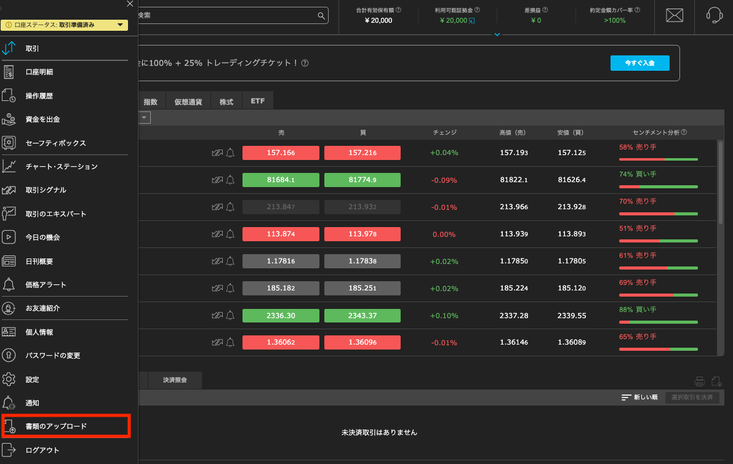The height and width of the screenshot is (464, 733).
Task: Switch to the 決済照会 tab
Action: [175, 380]
